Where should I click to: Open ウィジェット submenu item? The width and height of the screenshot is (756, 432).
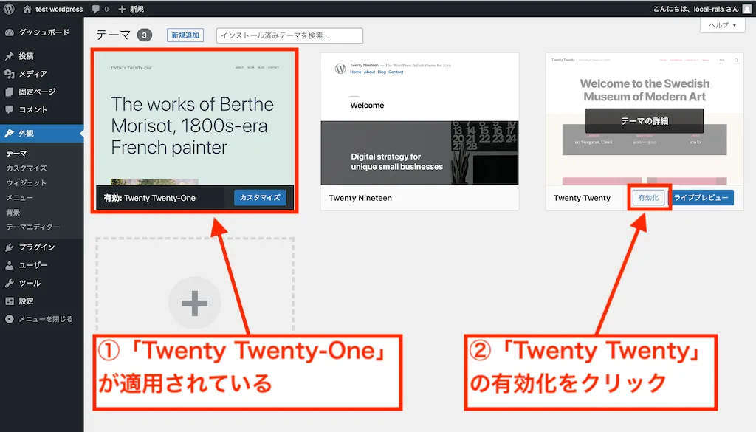27,182
